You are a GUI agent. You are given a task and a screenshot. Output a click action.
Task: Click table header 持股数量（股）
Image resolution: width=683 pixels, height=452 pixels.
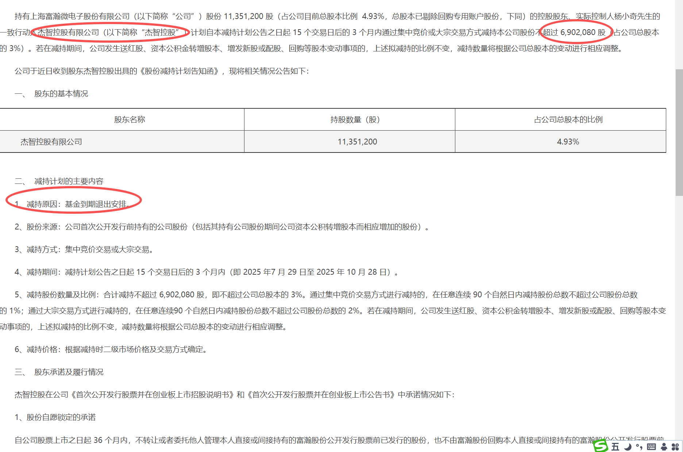(355, 120)
